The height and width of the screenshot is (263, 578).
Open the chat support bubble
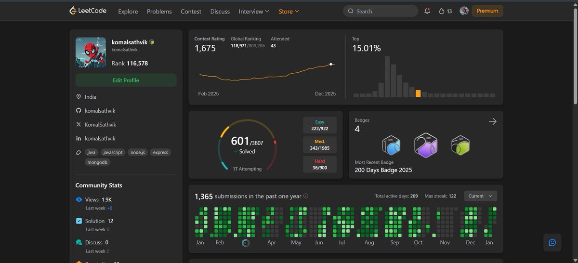[552, 242]
